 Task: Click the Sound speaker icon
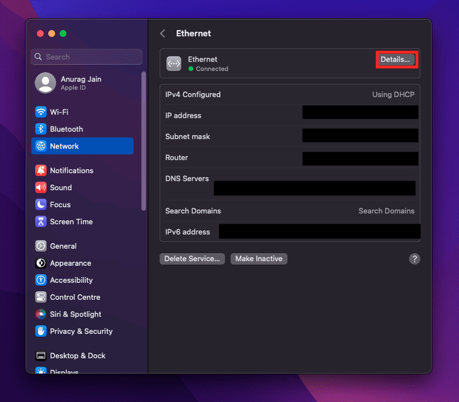[41, 187]
